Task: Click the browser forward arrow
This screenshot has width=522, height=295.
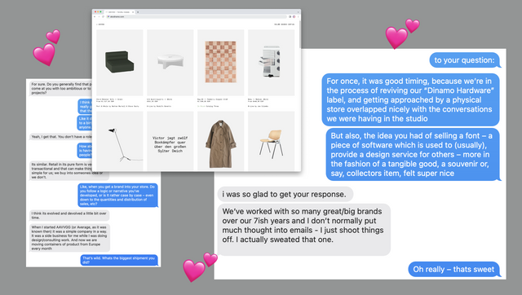Action: tap(99, 16)
